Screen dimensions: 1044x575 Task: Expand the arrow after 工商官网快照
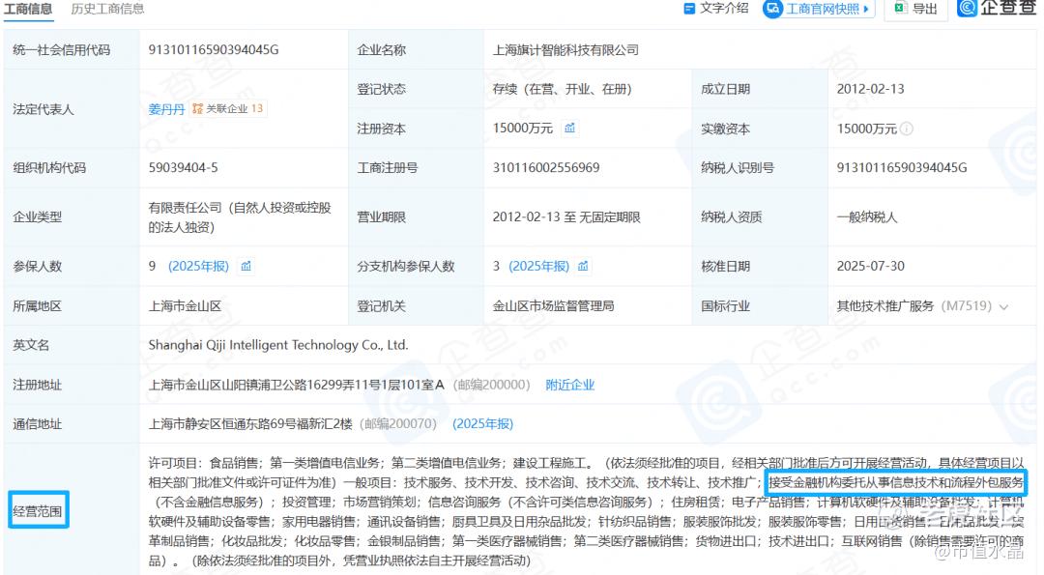point(865,9)
